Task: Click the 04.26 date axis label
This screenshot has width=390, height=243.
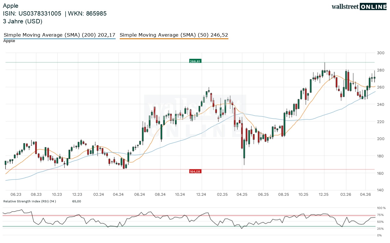Action: (x=366, y=195)
